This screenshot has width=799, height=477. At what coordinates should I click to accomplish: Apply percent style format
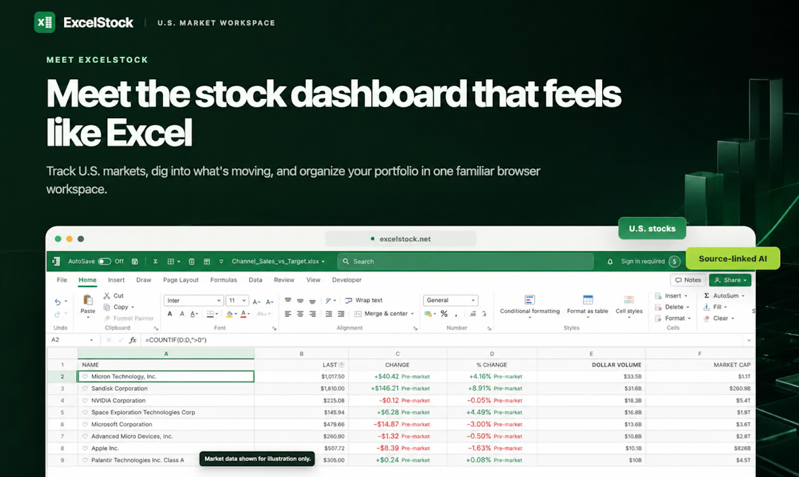(444, 314)
